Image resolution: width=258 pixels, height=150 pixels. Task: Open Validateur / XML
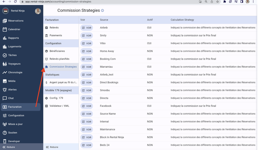(61, 106)
